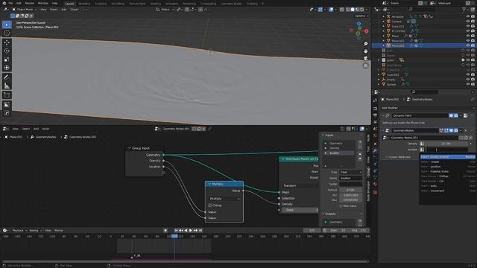Viewport: 477px width, 268px height.
Task: Click the viewport zoom magnifier icon
Action: click(365, 45)
